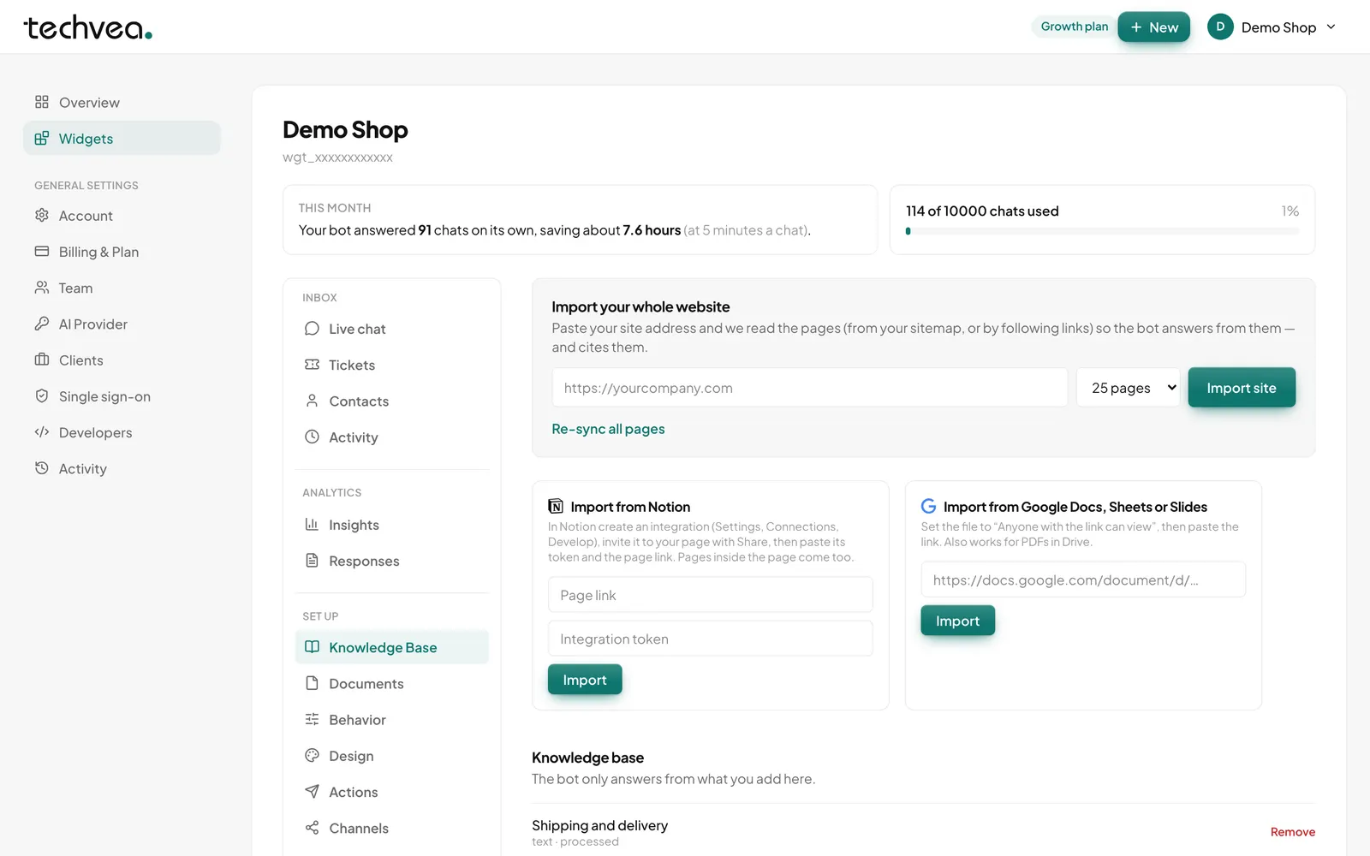Click Import button under Notion card
Image resolution: width=1370 pixels, height=856 pixels.
tap(585, 680)
